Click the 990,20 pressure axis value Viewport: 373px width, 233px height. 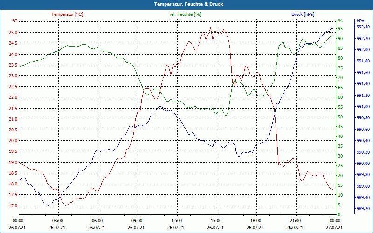click(363, 152)
